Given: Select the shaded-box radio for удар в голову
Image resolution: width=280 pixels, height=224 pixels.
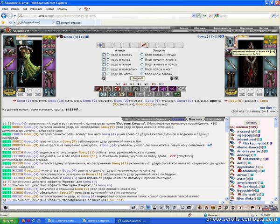Looking at the screenshot, I should [x=104, y=55].
